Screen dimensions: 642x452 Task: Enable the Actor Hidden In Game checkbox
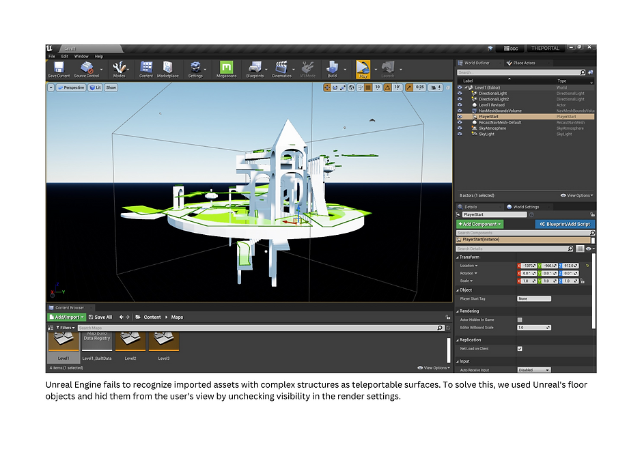(520, 320)
